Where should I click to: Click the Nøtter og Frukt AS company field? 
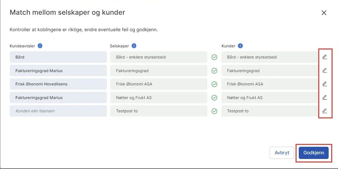tap(159, 98)
